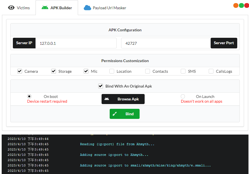Disable the Storage permission checkbox
Viewport: 249px width, 174px height.
53,71
